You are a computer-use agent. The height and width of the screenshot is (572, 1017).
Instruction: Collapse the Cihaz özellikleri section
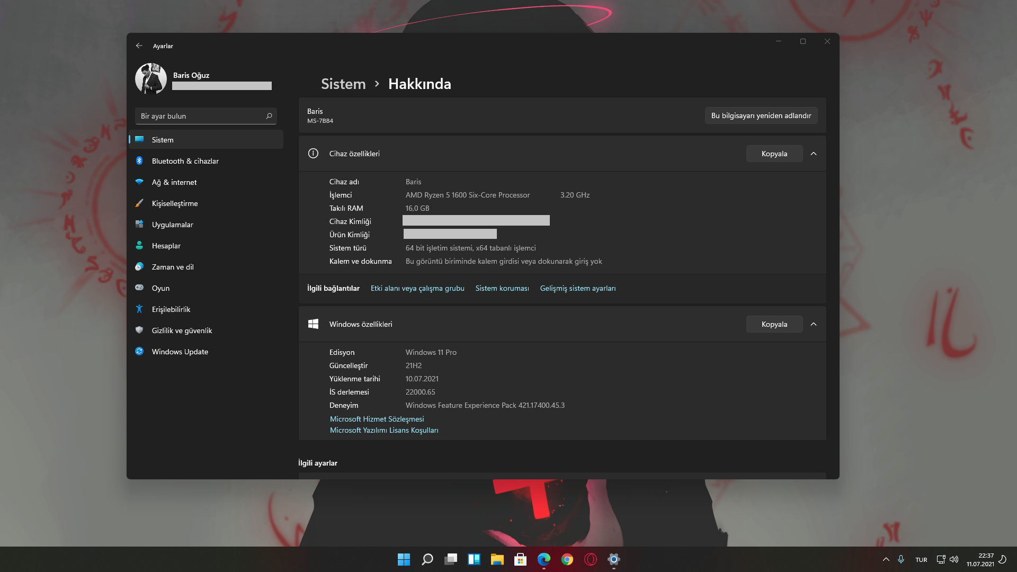click(x=814, y=154)
